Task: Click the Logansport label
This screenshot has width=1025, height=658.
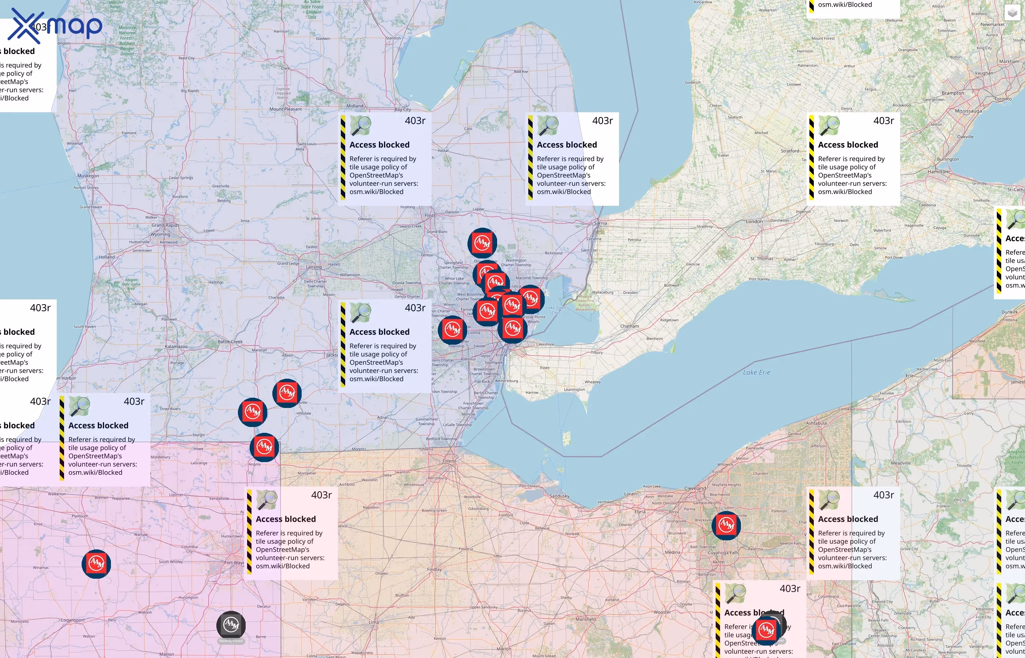Action: (73, 620)
